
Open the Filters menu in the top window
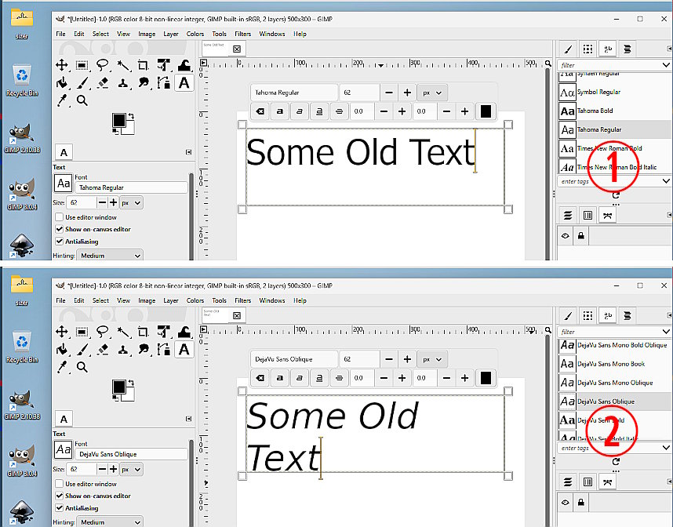[242, 34]
